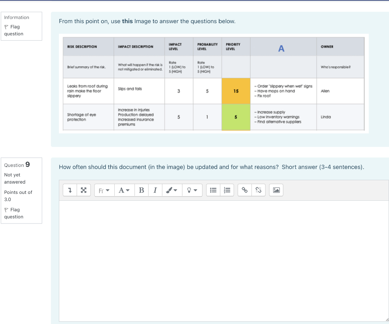Flag Question 9
Screen dimensions: 389x324
[14, 213]
